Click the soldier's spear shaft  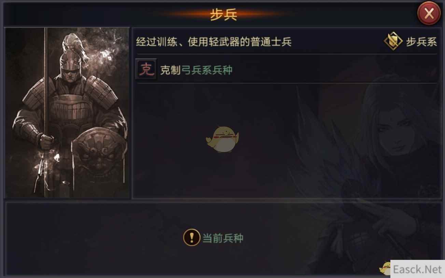[x=45, y=112]
